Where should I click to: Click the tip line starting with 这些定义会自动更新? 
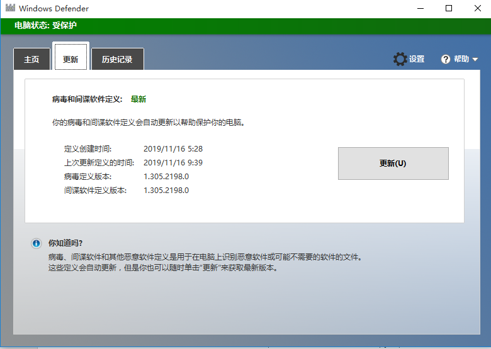coord(163,268)
